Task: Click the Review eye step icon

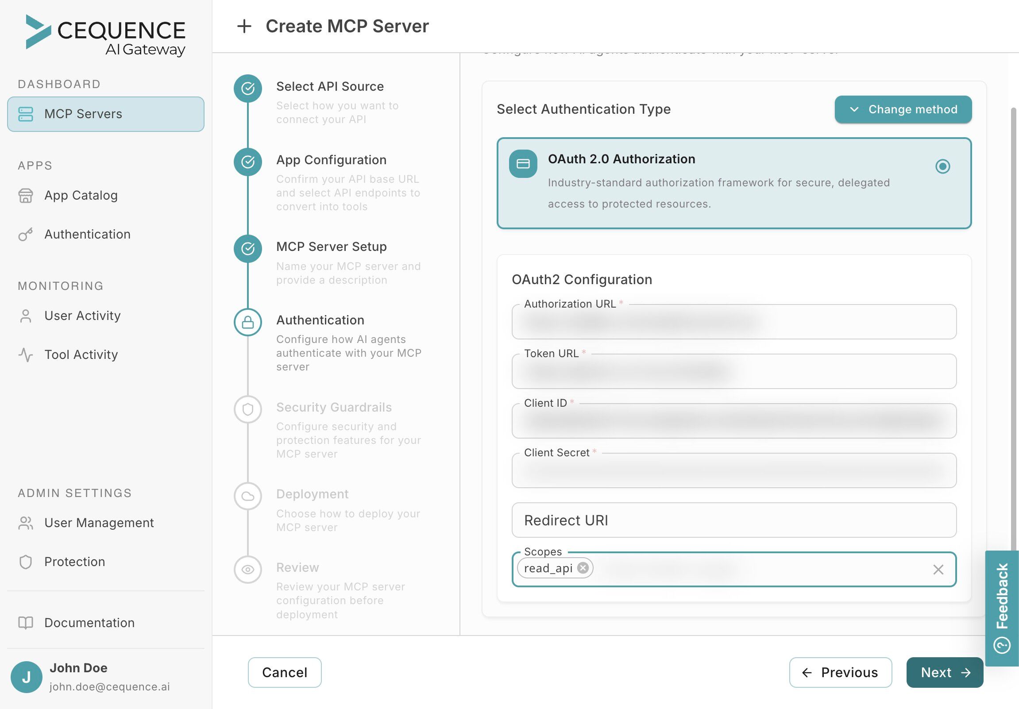Action: click(x=247, y=569)
